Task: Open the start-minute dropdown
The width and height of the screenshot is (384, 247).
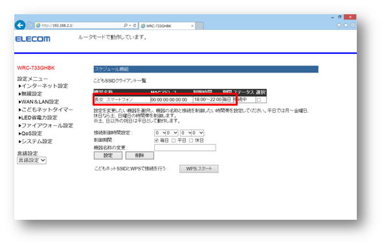Action: pos(172,133)
